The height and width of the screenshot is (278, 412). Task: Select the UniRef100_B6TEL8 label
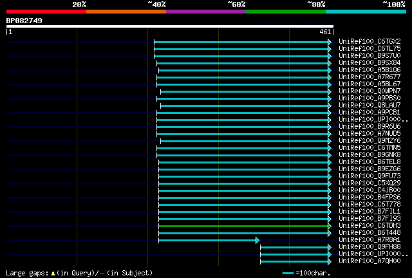(370, 162)
